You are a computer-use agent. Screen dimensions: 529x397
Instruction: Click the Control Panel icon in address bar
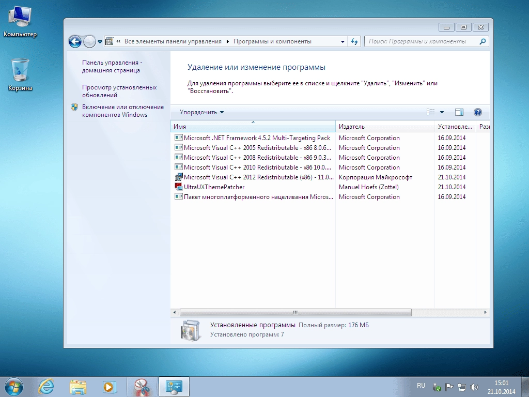click(109, 41)
